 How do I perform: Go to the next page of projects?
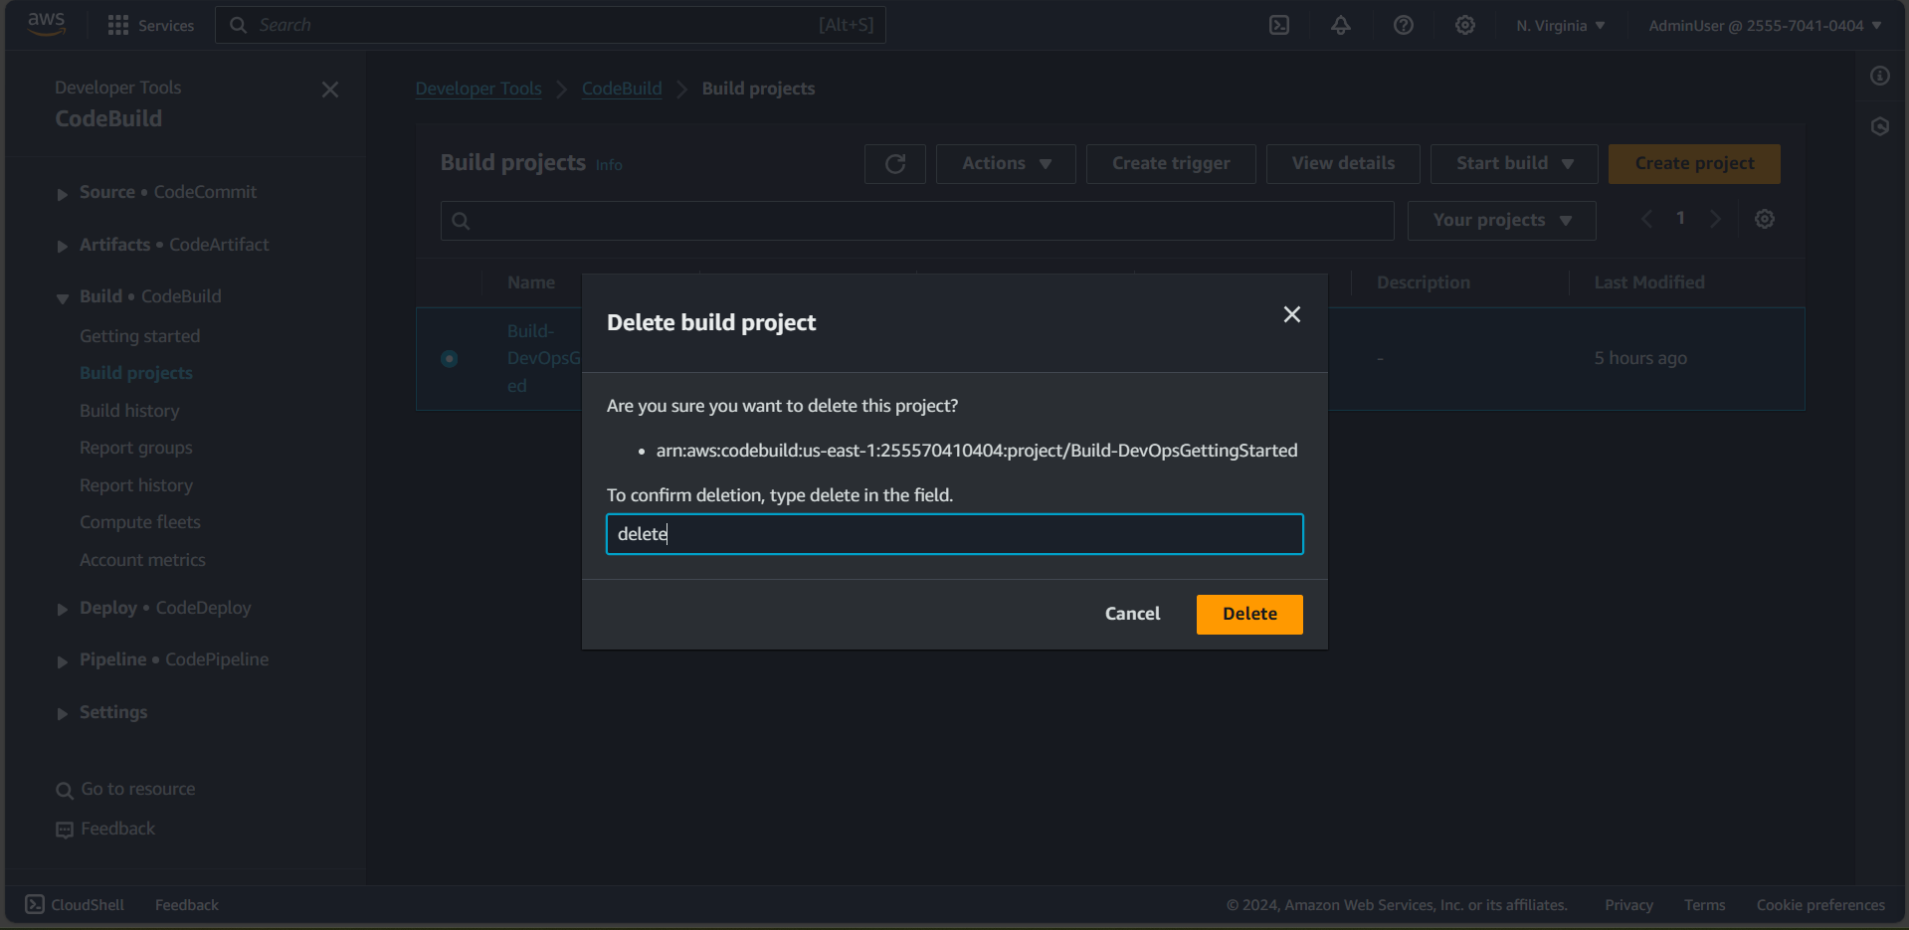click(x=1715, y=219)
